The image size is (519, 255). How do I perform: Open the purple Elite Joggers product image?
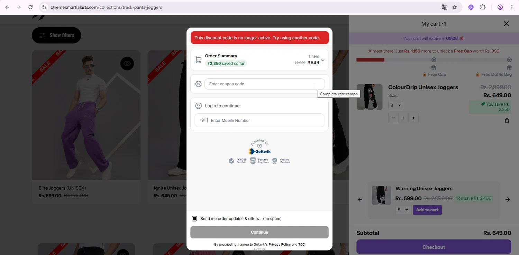point(86,115)
